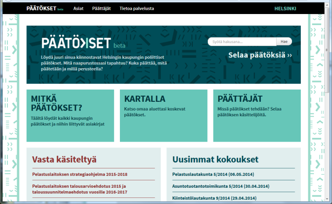Open Pelastuslautakunta 5/2014 meeting
This screenshot has height=204, width=332.
213,174
